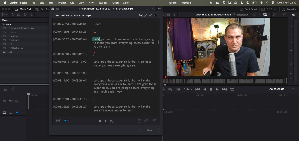299x141 pixels.
Task: Click the append to timeline icon in the transcription footer
Action: pyautogui.click(x=147, y=121)
